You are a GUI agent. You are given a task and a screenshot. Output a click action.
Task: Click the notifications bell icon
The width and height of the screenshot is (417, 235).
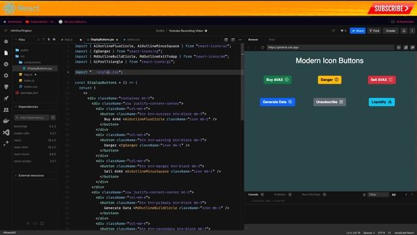(404, 31)
